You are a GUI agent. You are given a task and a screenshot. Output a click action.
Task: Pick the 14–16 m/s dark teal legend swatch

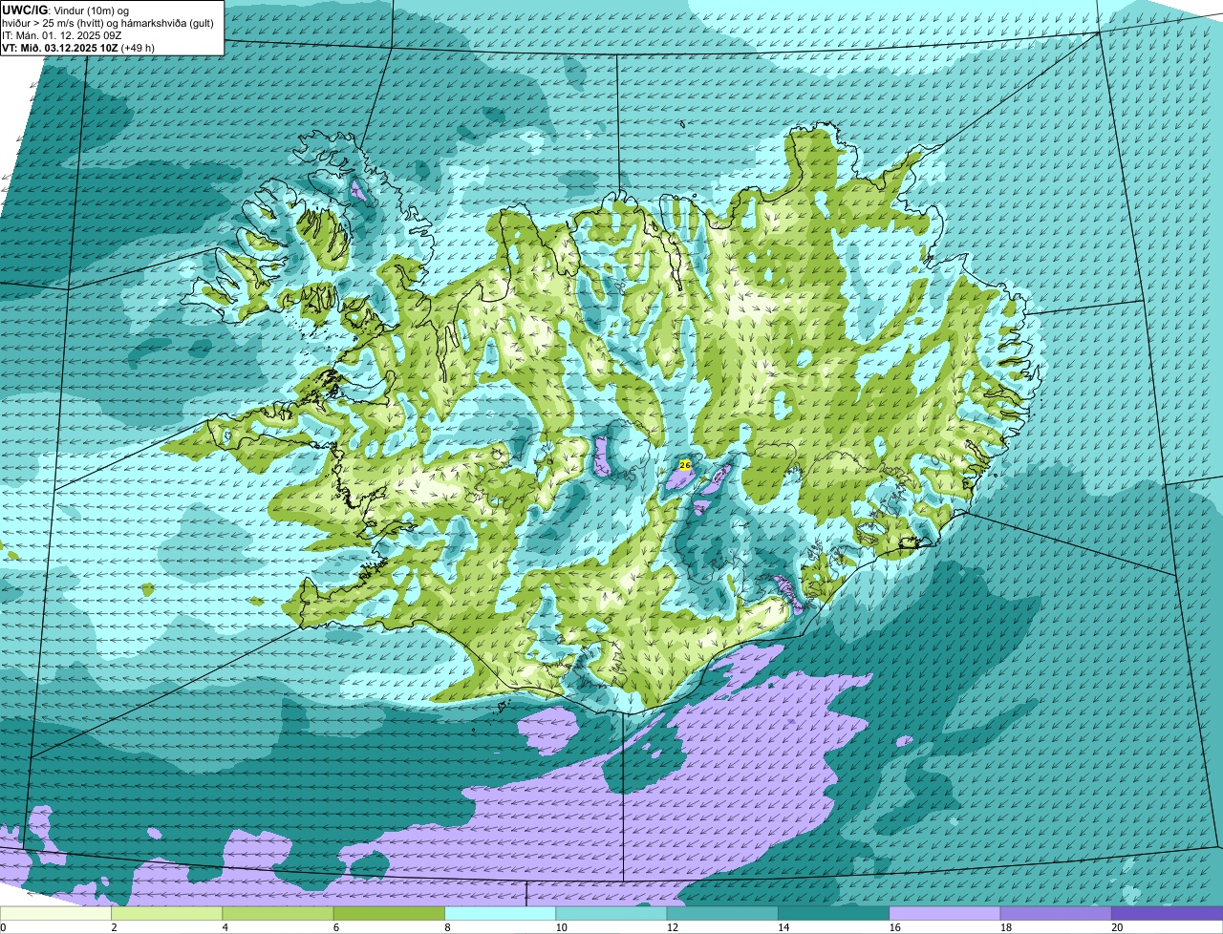pyautogui.click(x=833, y=913)
